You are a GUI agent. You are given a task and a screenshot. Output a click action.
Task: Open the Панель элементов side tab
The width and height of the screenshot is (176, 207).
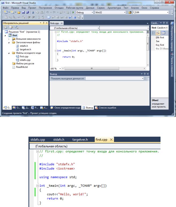(172, 65)
